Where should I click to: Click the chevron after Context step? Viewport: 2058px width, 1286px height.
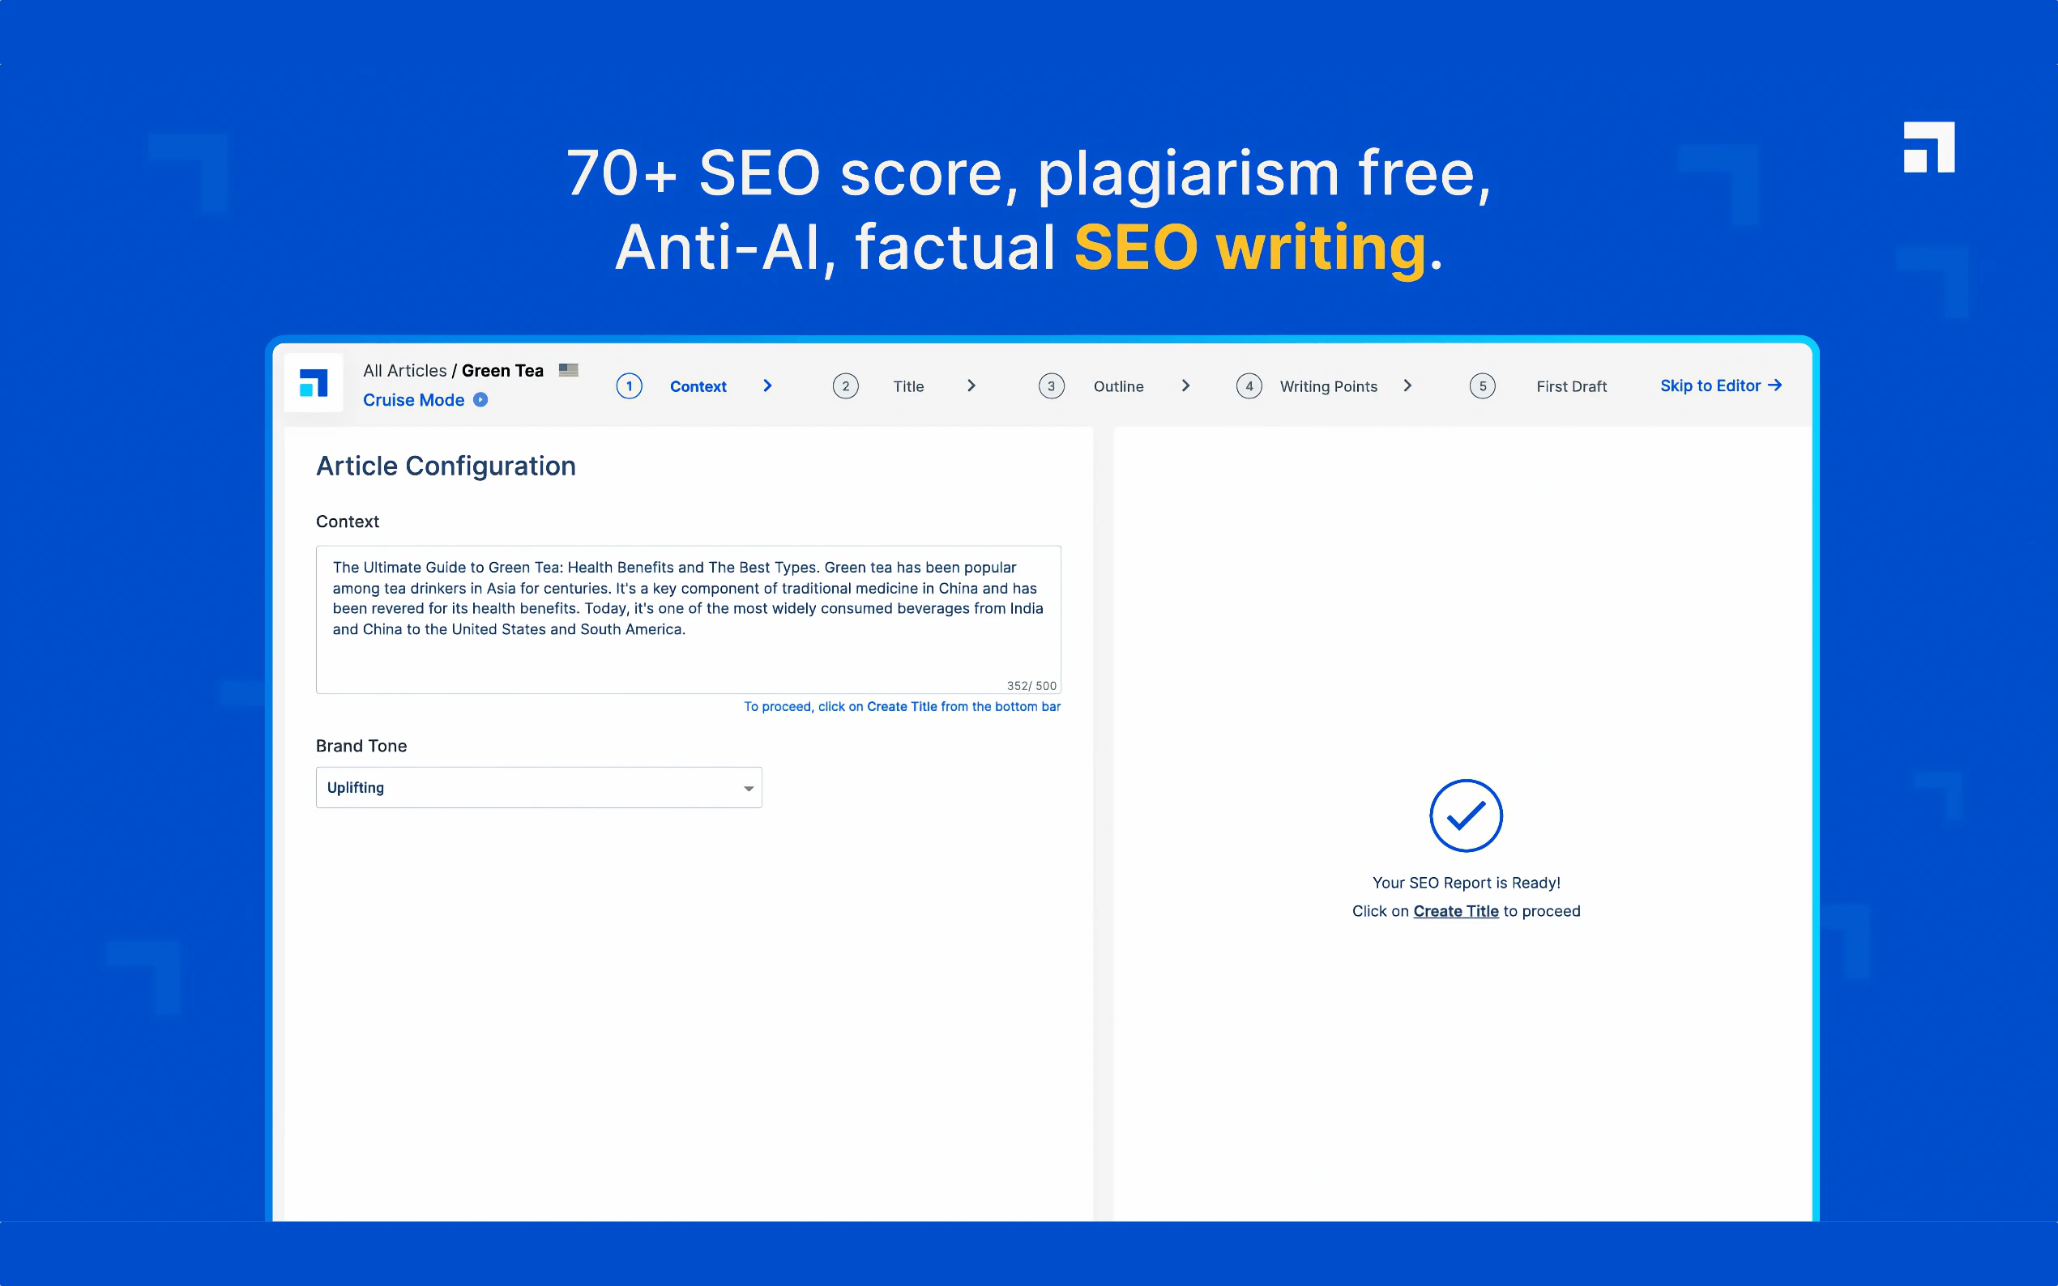pos(767,386)
